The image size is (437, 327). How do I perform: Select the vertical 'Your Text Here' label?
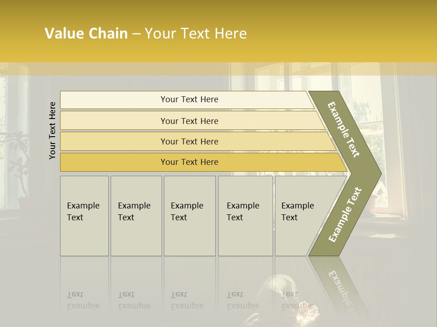point(52,130)
